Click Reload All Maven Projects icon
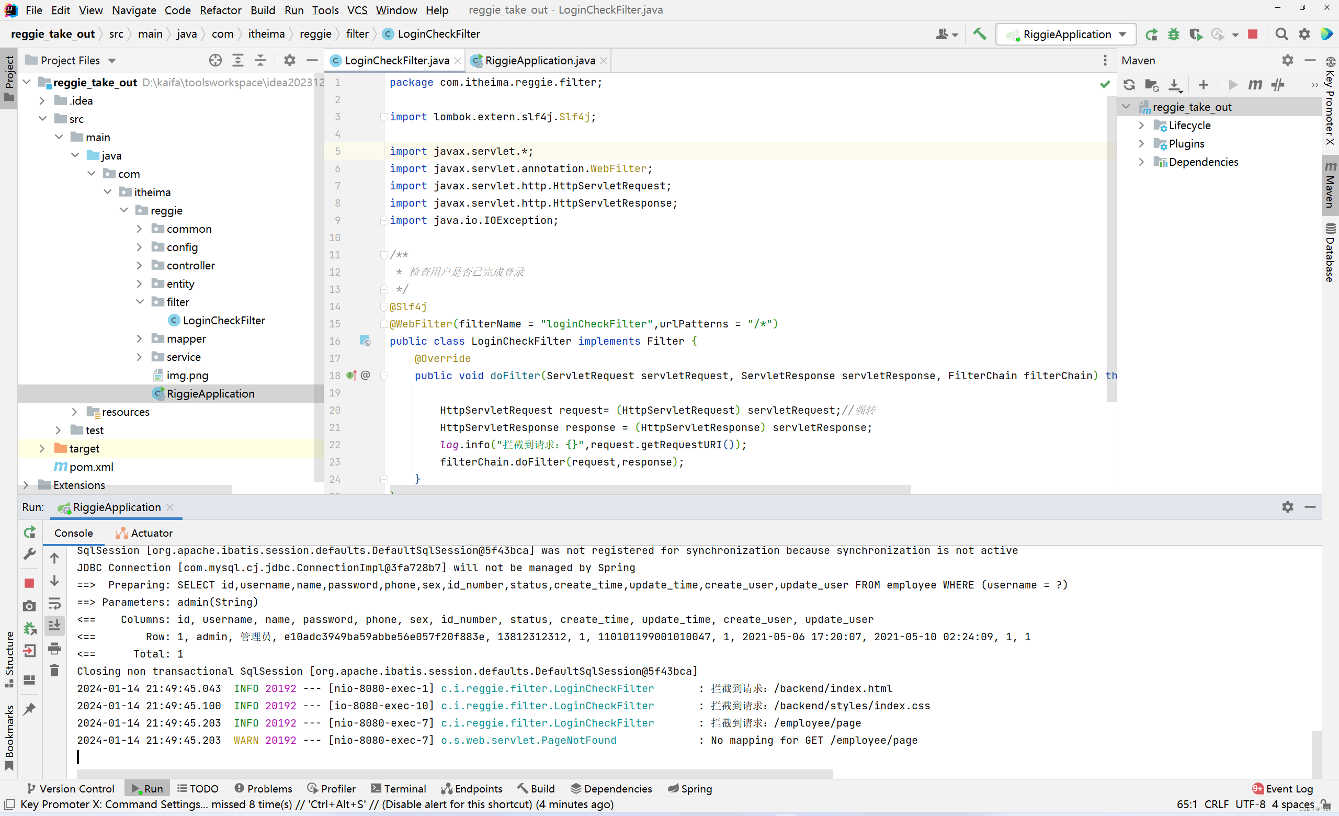Screen dimensions: 1339x816 tap(1129, 85)
